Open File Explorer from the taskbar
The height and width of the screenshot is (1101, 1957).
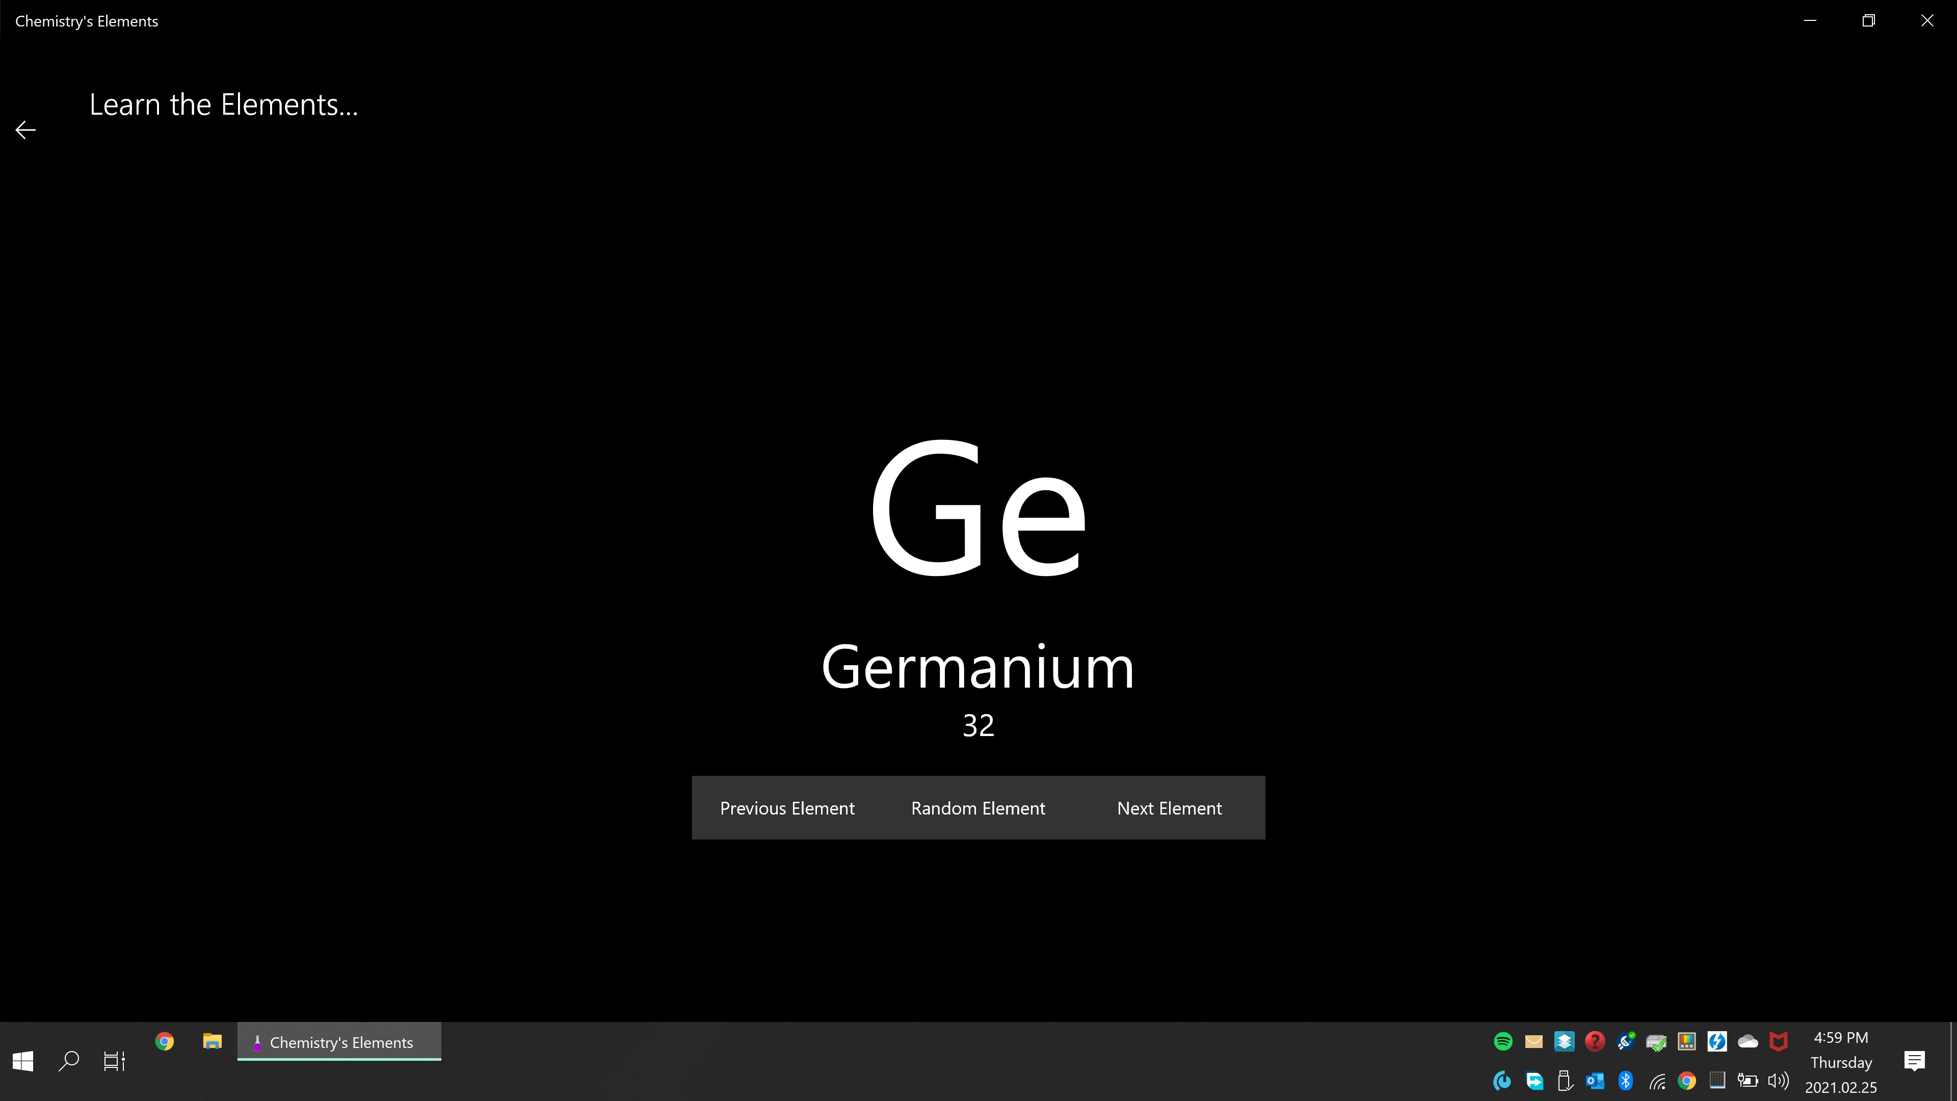coord(212,1042)
